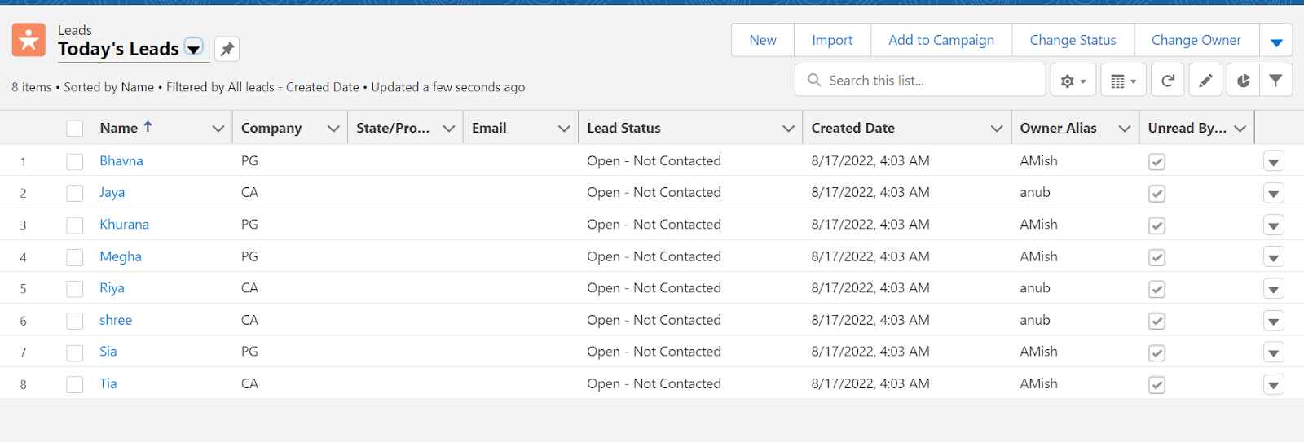This screenshot has height=442, width=1304.
Task: Open row actions for Bhavna
Action: coord(1274,162)
